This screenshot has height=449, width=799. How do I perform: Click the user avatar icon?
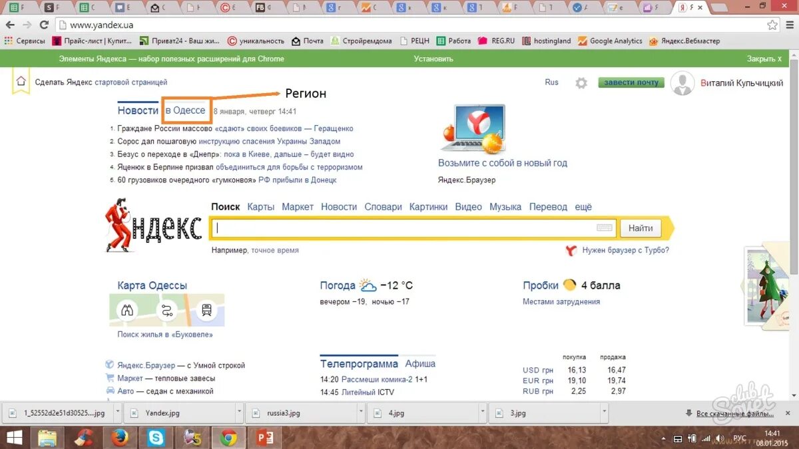[x=682, y=83]
